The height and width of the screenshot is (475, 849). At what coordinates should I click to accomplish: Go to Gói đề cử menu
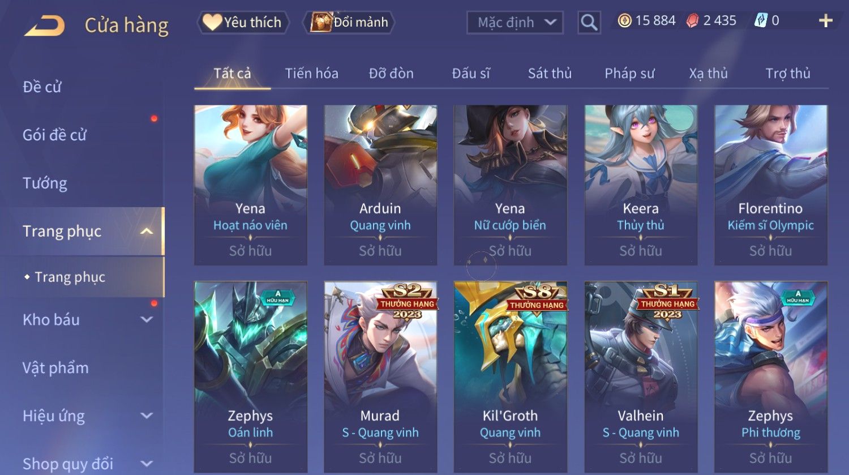click(x=54, y=135)
